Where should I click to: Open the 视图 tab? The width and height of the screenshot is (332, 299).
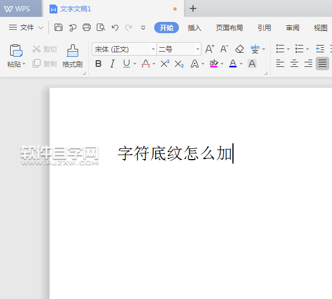pos(321,28)
